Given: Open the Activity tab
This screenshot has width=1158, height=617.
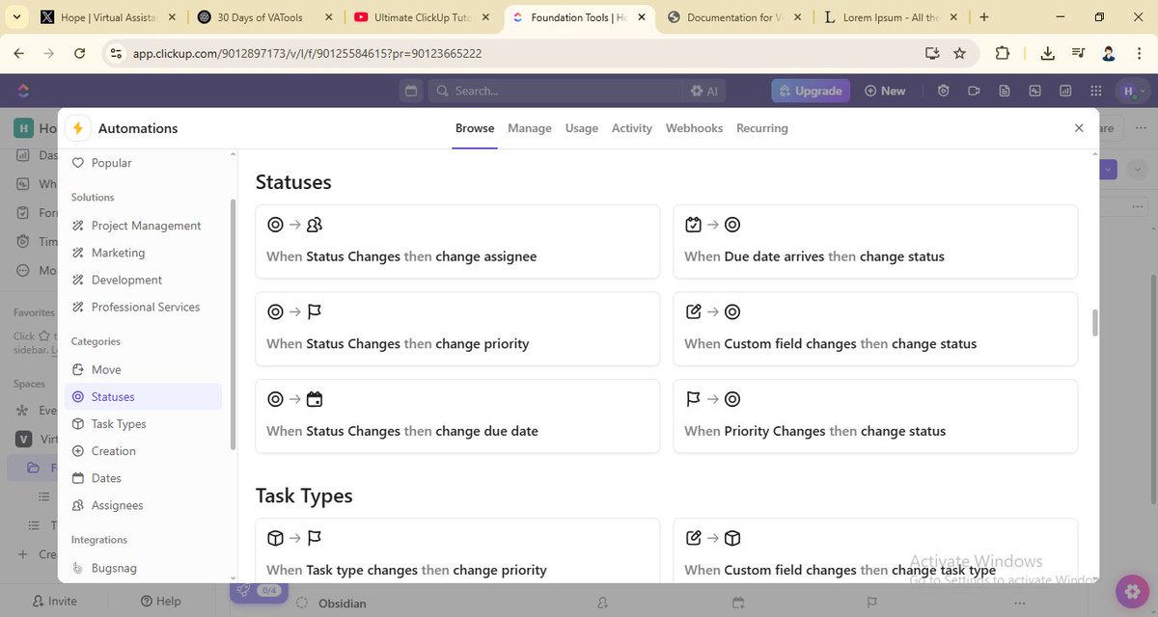Looking at the screenshot, I should tap(632, 128).
